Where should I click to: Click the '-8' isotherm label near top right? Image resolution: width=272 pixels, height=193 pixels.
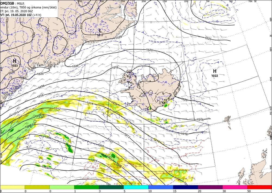click(227, 5)
